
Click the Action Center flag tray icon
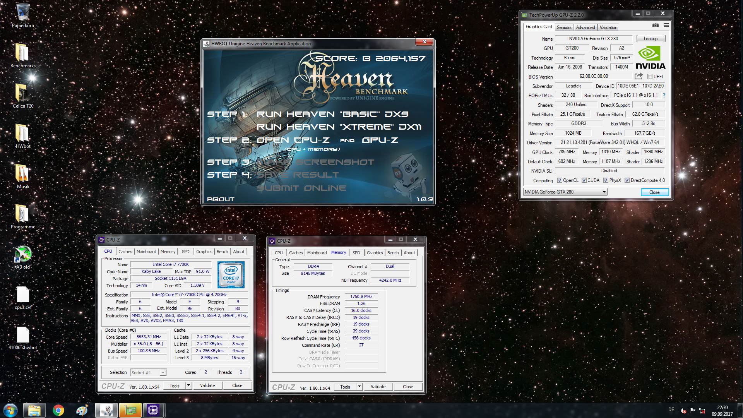693,410
